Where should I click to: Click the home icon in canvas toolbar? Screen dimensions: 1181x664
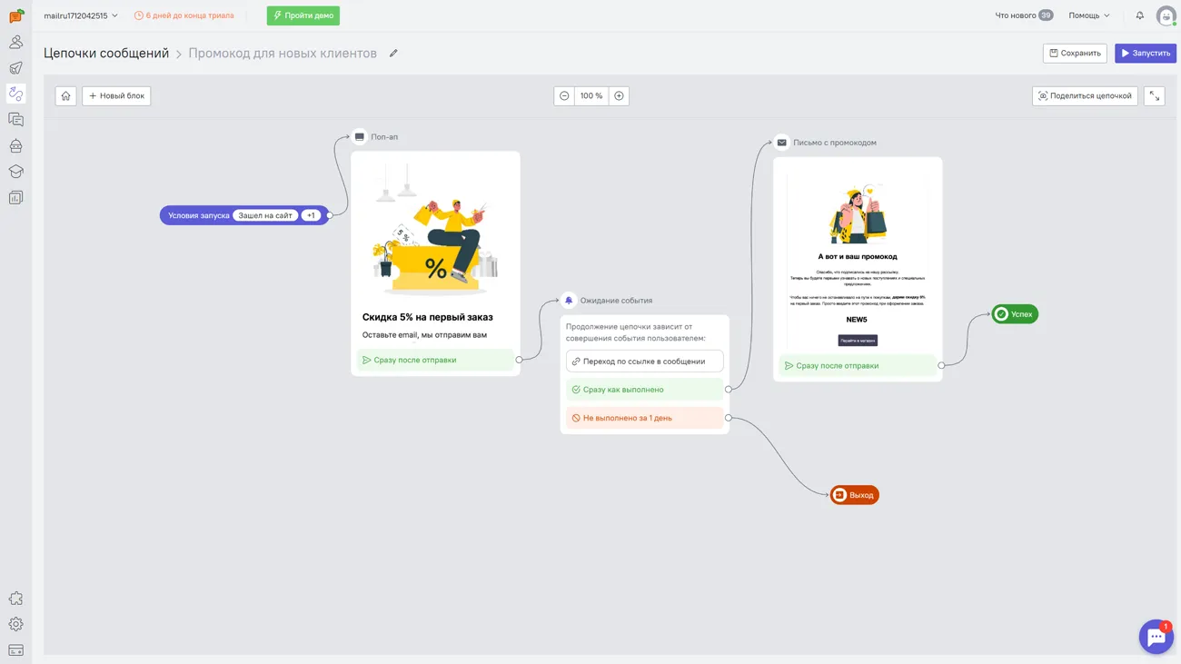click(65, 96)
